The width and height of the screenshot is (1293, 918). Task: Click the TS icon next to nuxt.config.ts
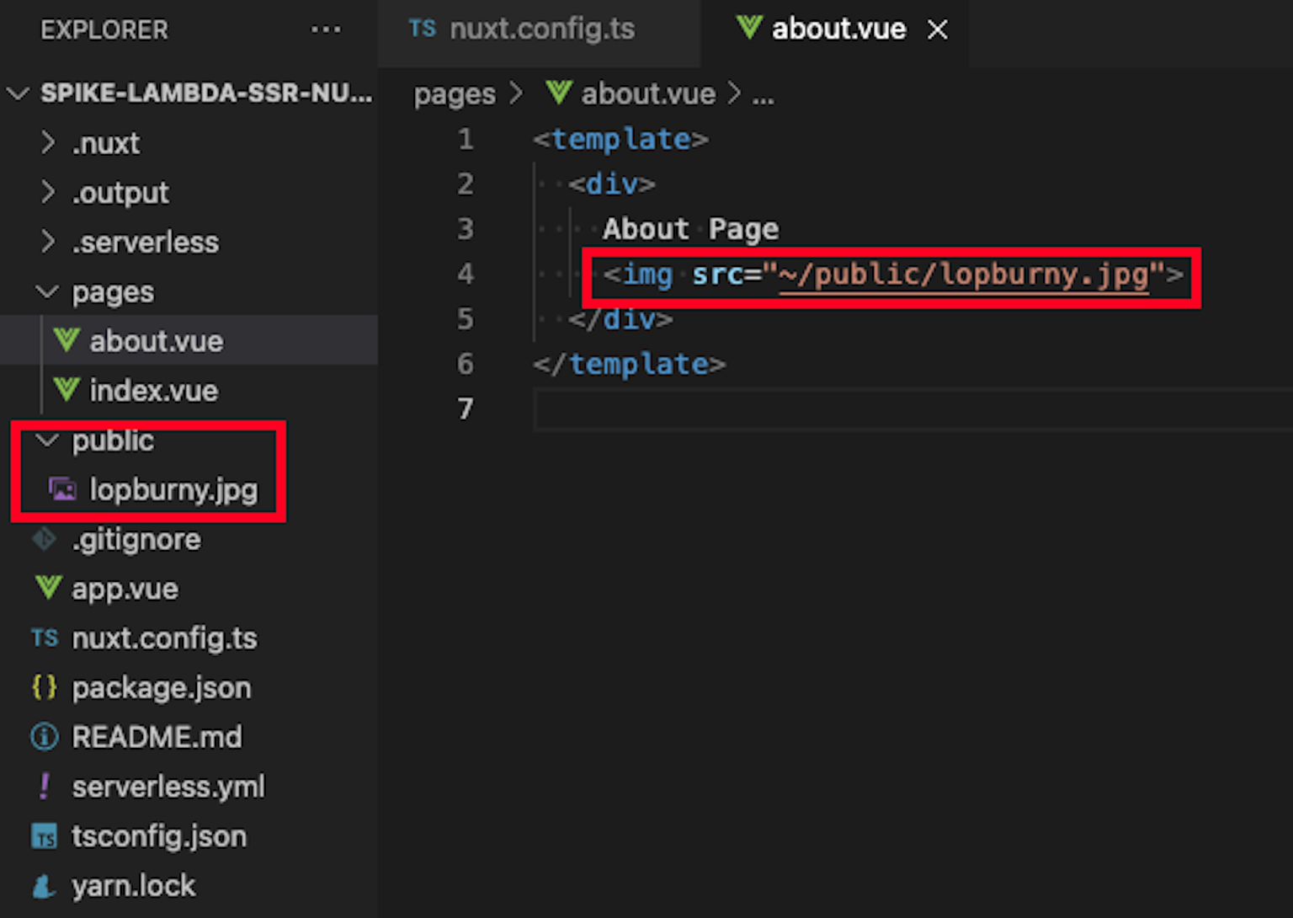44,638
